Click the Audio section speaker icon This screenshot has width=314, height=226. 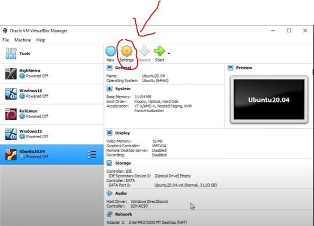(110, 193)
